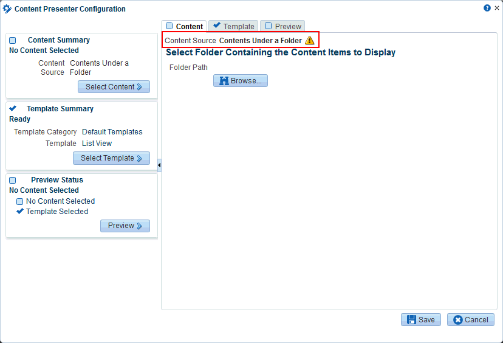The image size is (503, 343).
Task: Switch to the Preview tab
Action: point(282,26)
